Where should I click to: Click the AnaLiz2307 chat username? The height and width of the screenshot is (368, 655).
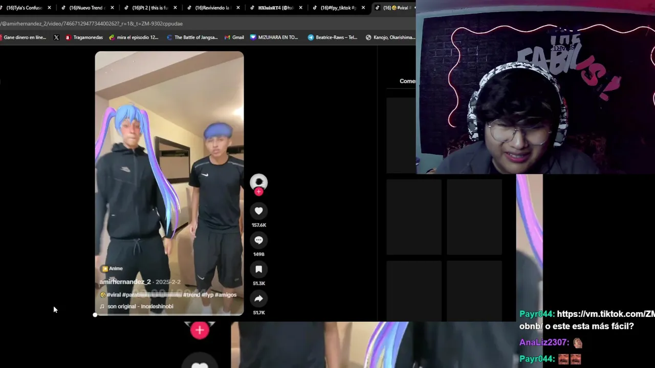pyautogui.click(x=544, y=343)
